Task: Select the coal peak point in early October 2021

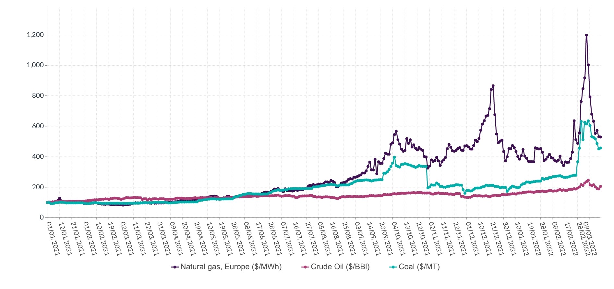Action: pyautogui.click(x=394, y=157)
